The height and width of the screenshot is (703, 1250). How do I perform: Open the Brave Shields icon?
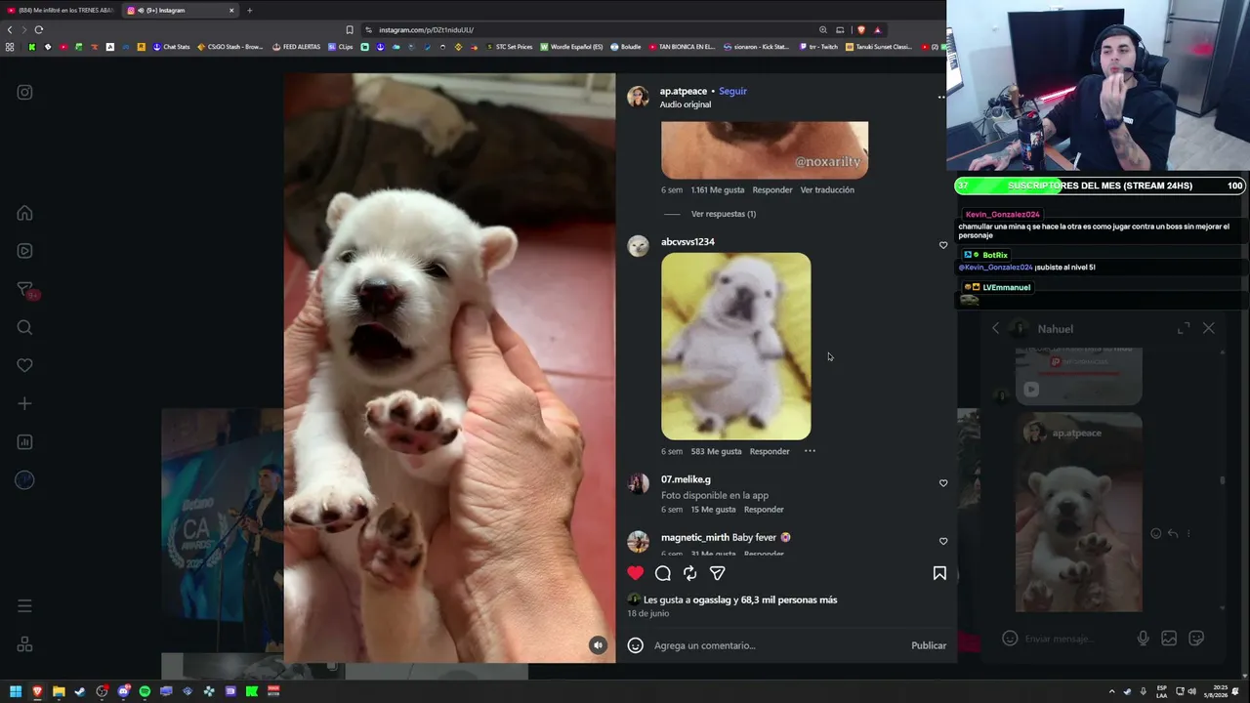tap(860, 29)
